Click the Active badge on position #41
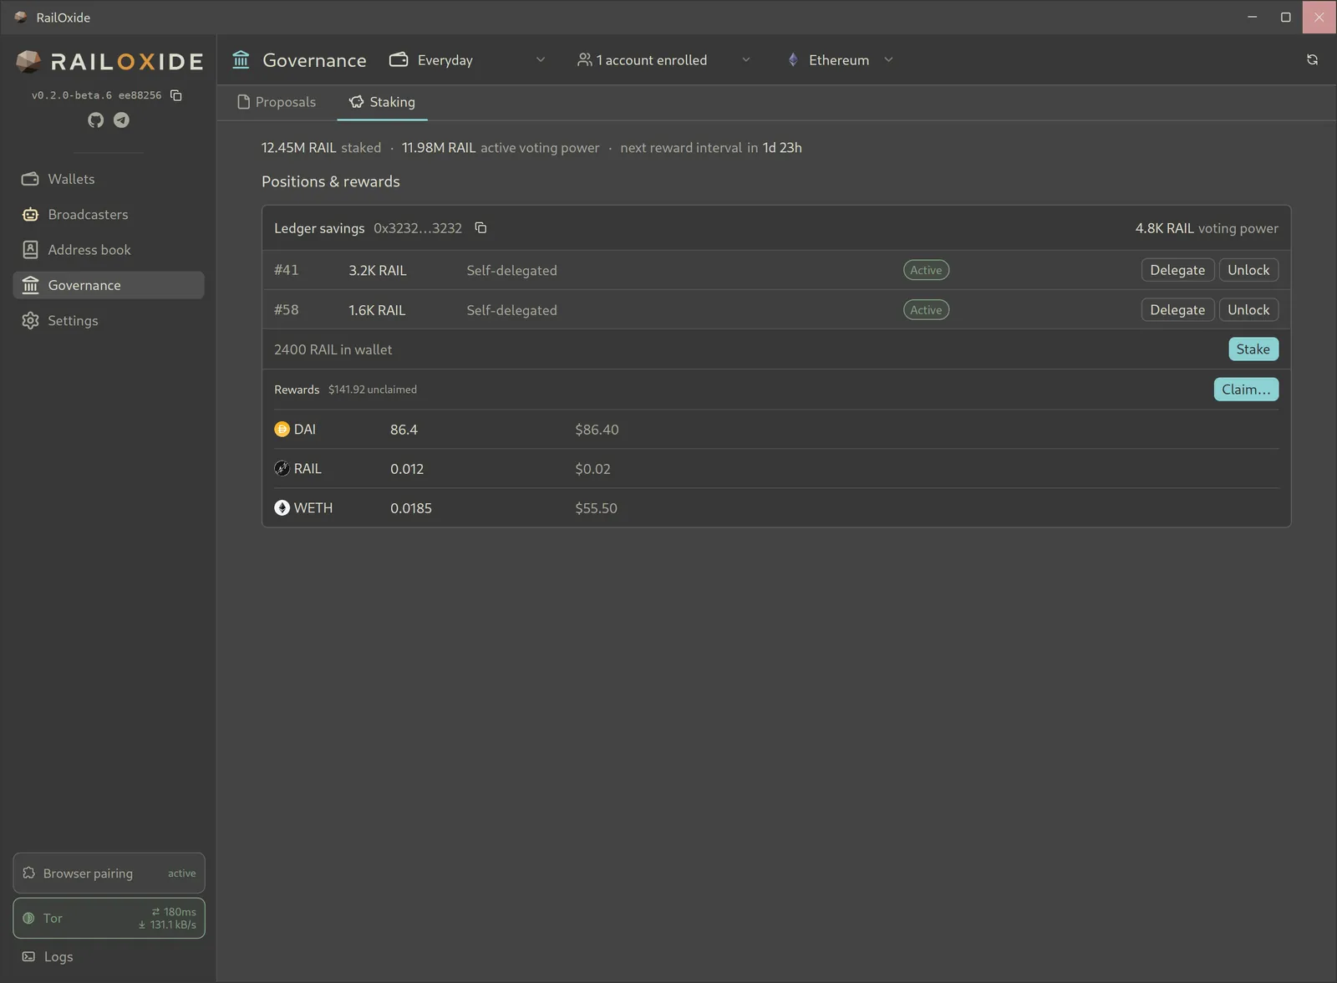The height and width of the screenshot is (983, 1337). coord(926,270)
